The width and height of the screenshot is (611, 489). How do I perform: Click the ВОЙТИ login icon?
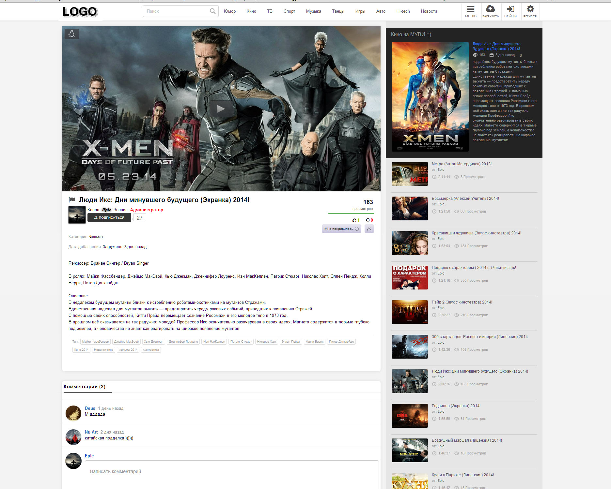coord(510,11)
